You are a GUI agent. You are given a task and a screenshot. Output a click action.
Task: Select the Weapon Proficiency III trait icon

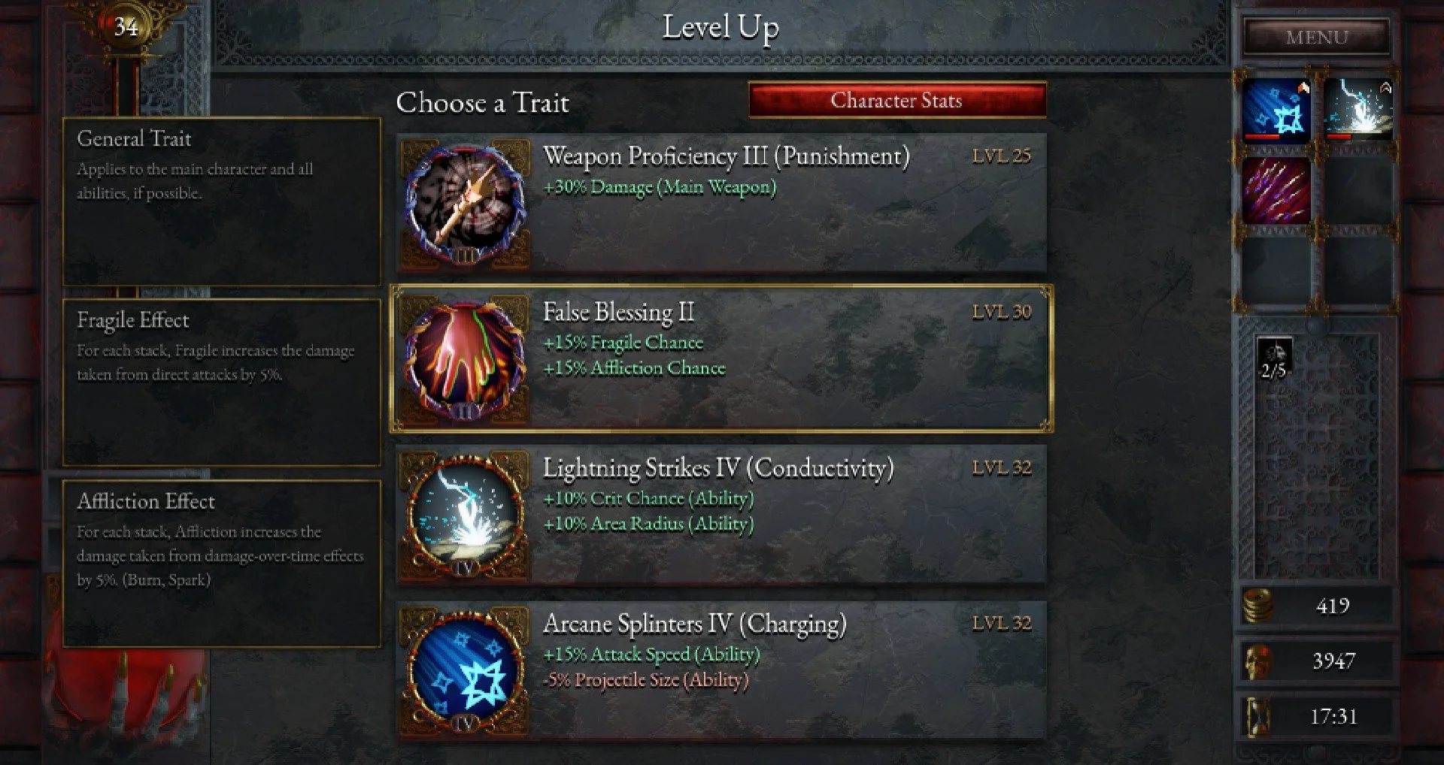coord(465,203)
